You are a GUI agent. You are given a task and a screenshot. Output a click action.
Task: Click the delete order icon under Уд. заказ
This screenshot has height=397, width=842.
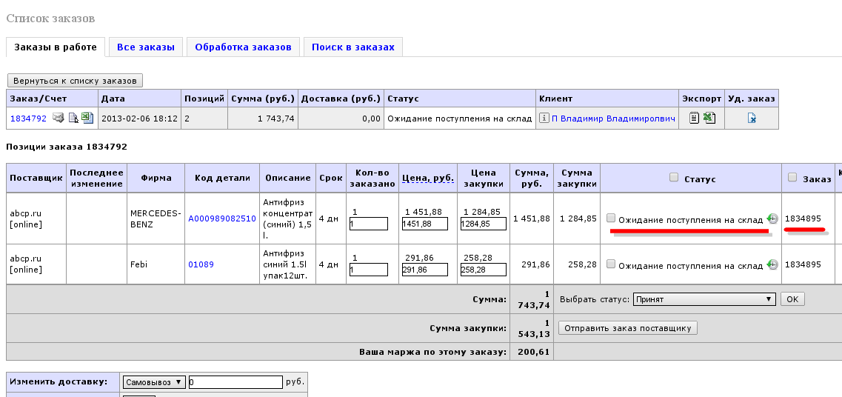point(752,118)
